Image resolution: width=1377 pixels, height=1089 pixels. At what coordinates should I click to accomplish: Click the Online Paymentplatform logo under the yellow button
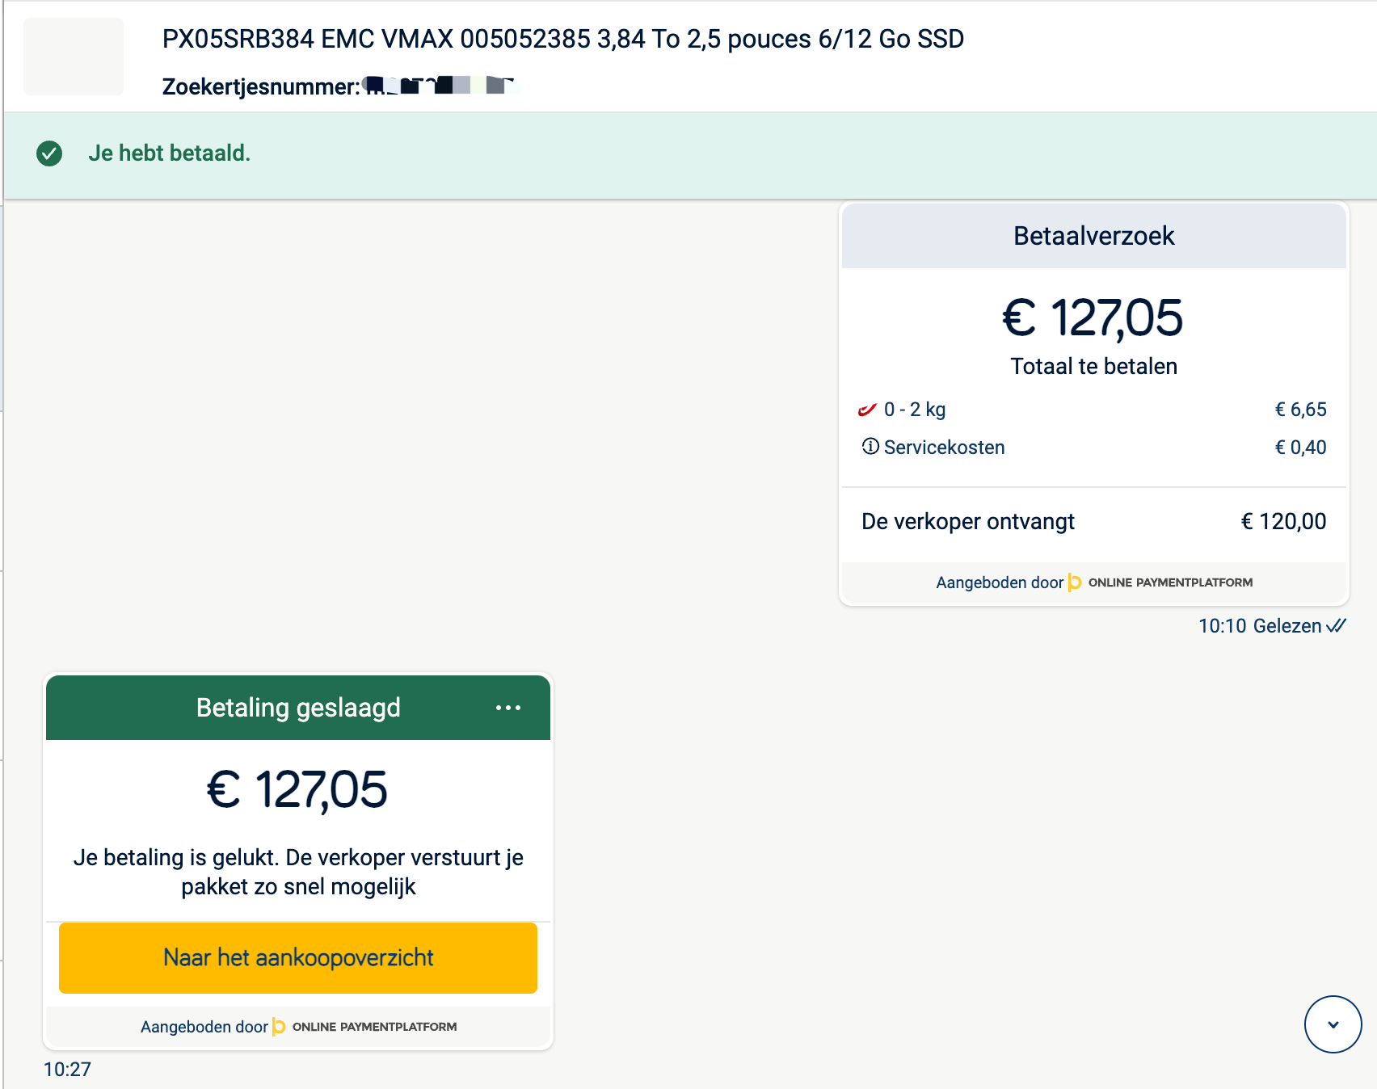365,1027
